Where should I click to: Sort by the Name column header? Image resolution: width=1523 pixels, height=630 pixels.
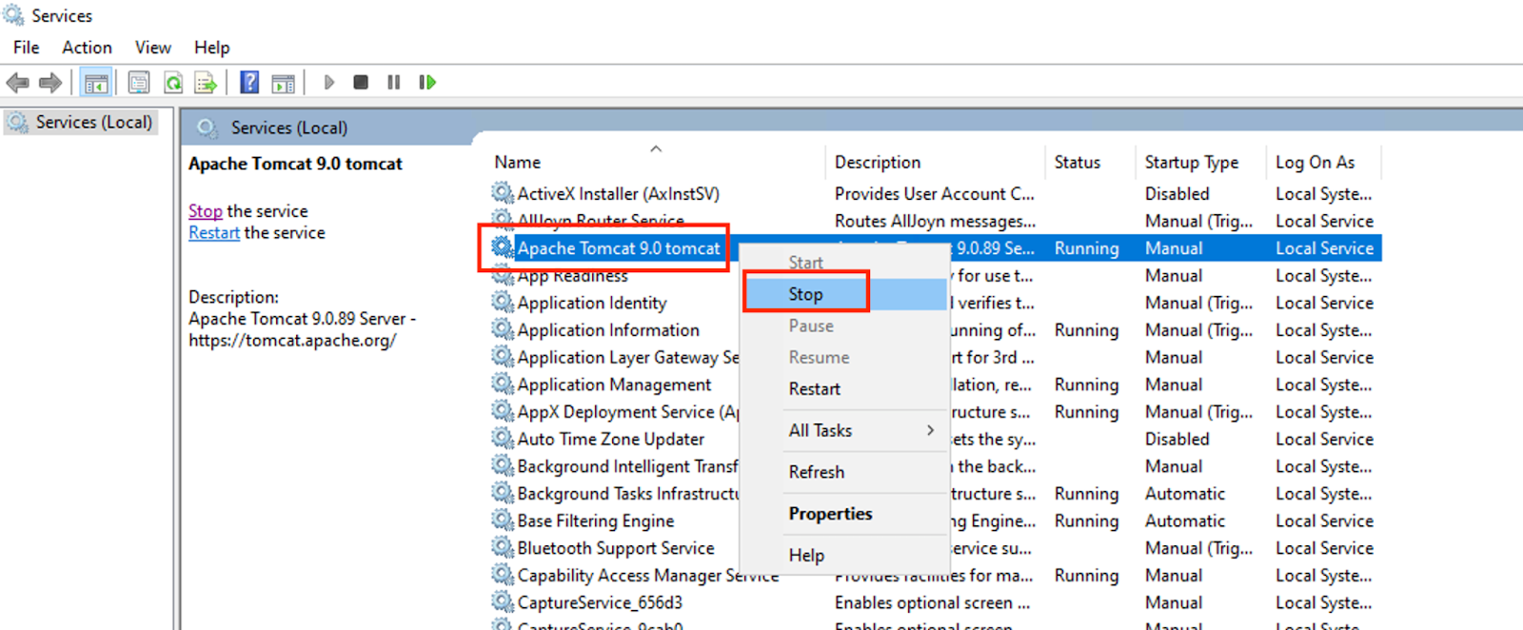[517, 163]
